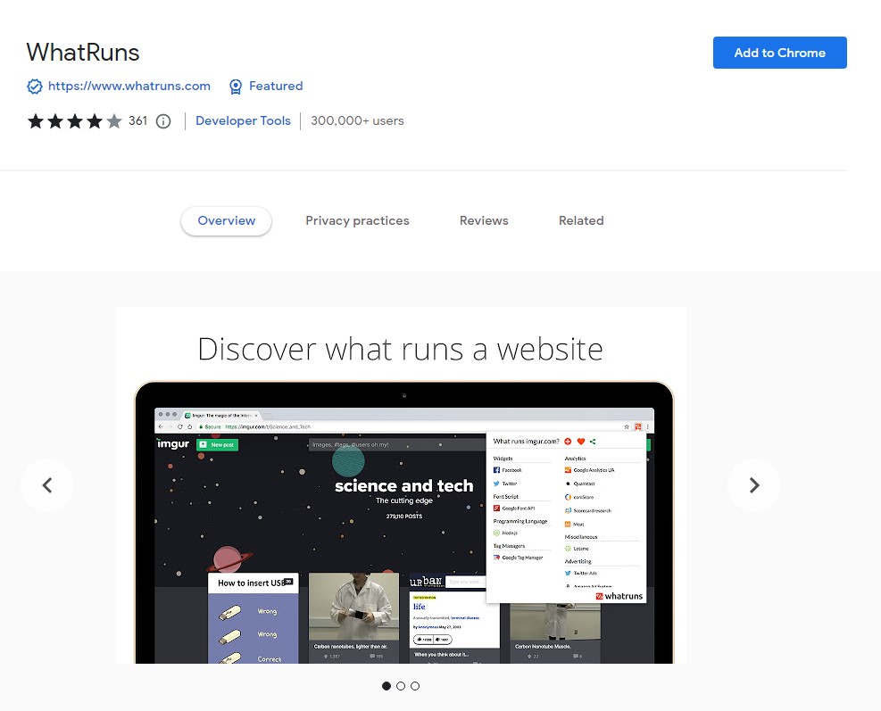
Task: Open the Developer Tools category link
Action: 244,120
